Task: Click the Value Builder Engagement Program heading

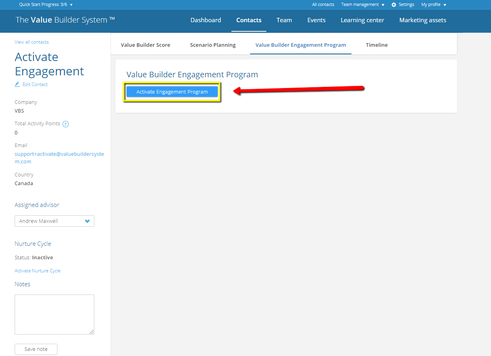Action: (x=192, y=75)
